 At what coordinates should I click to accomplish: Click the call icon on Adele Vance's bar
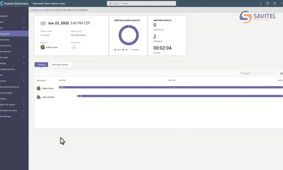click(60, 87)
